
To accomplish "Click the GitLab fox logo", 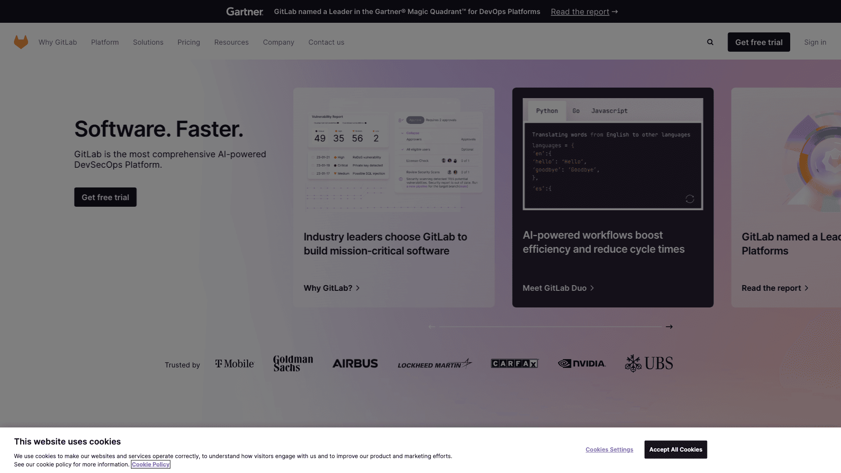I will click(21, 42).
